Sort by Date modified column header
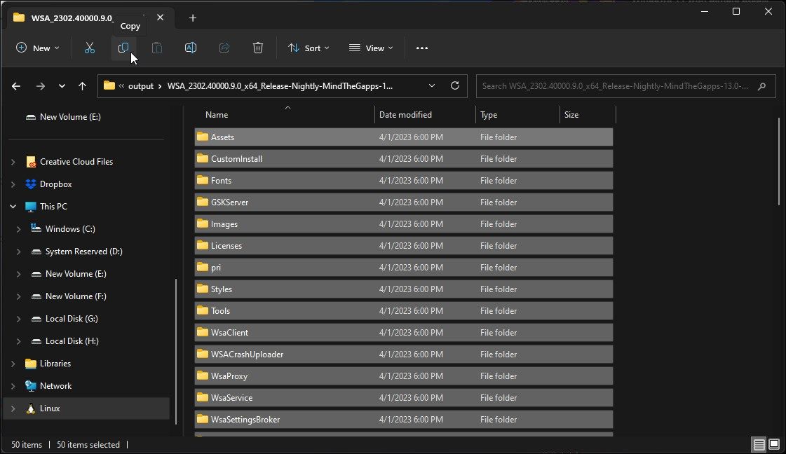 click(405, 115)
